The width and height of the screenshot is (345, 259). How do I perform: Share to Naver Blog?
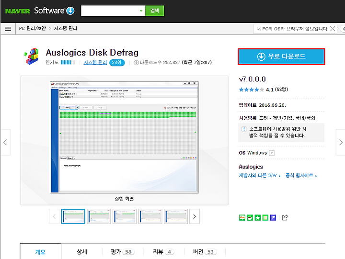click(x=242, y=218)
